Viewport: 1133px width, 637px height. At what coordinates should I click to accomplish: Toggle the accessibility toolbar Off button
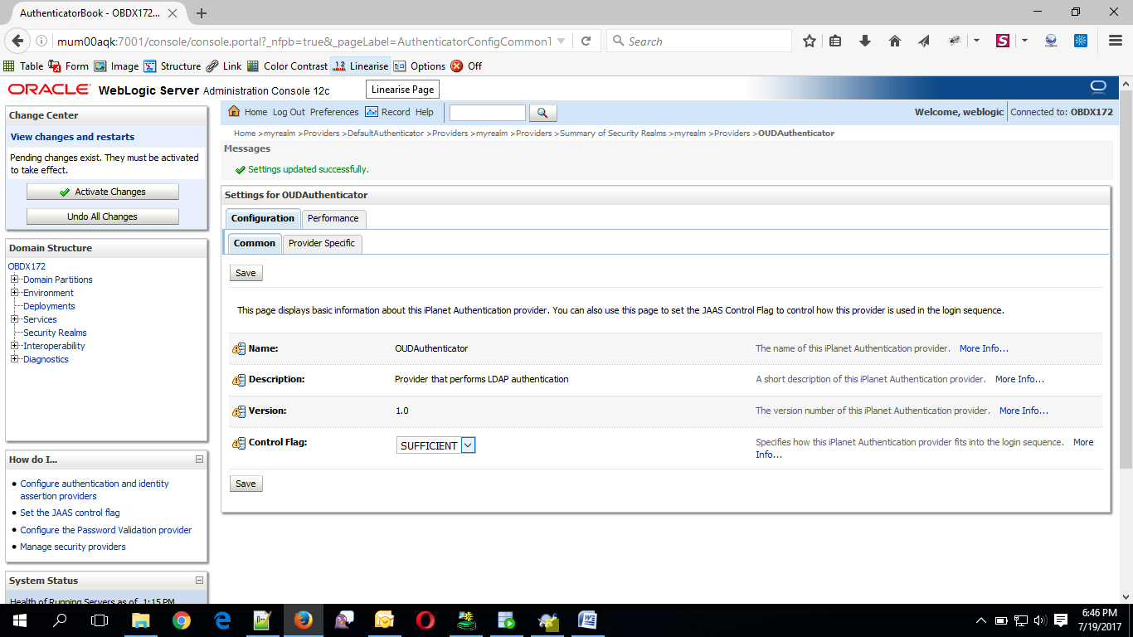[x=466, y=66]
